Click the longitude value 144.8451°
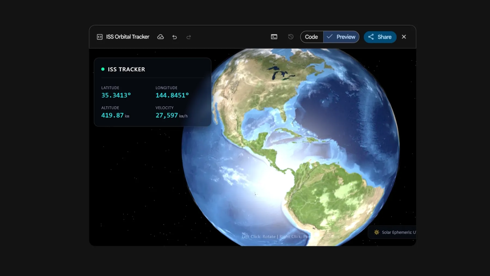 point(172,95)
